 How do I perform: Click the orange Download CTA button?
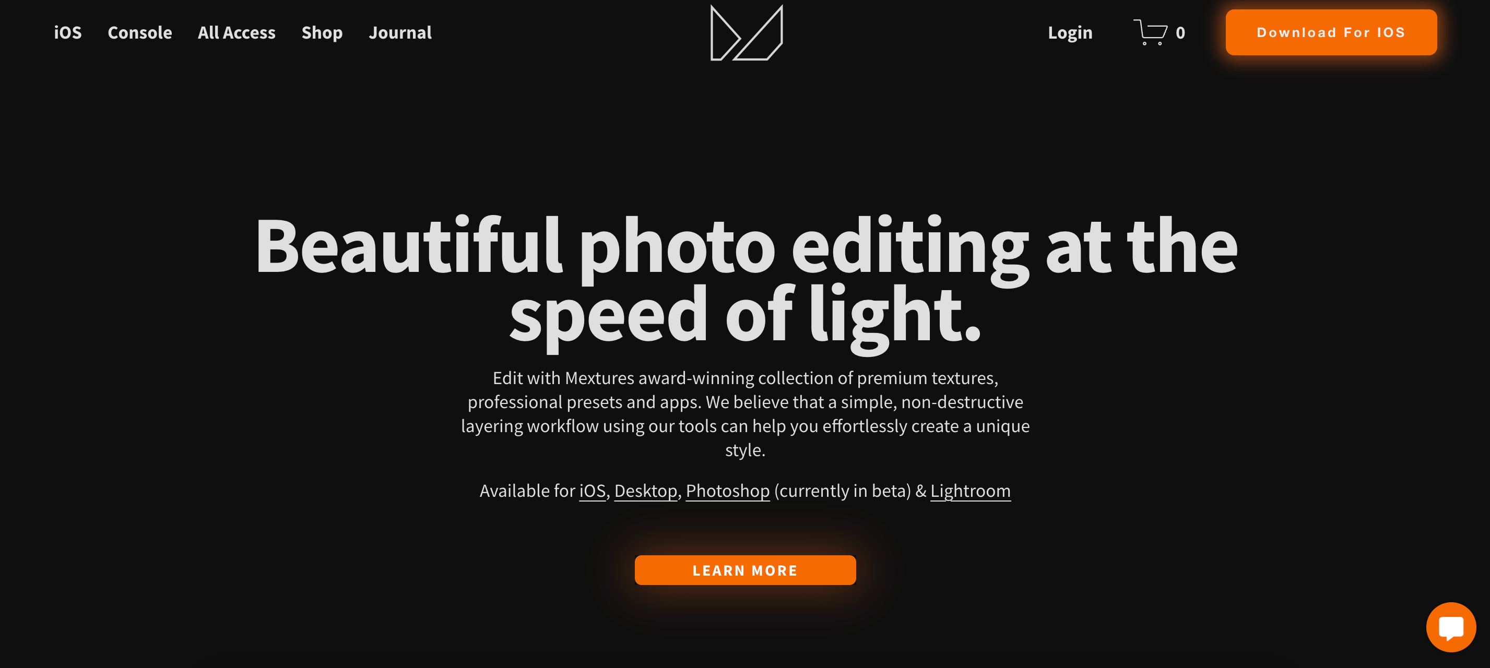click(1330, 32)
